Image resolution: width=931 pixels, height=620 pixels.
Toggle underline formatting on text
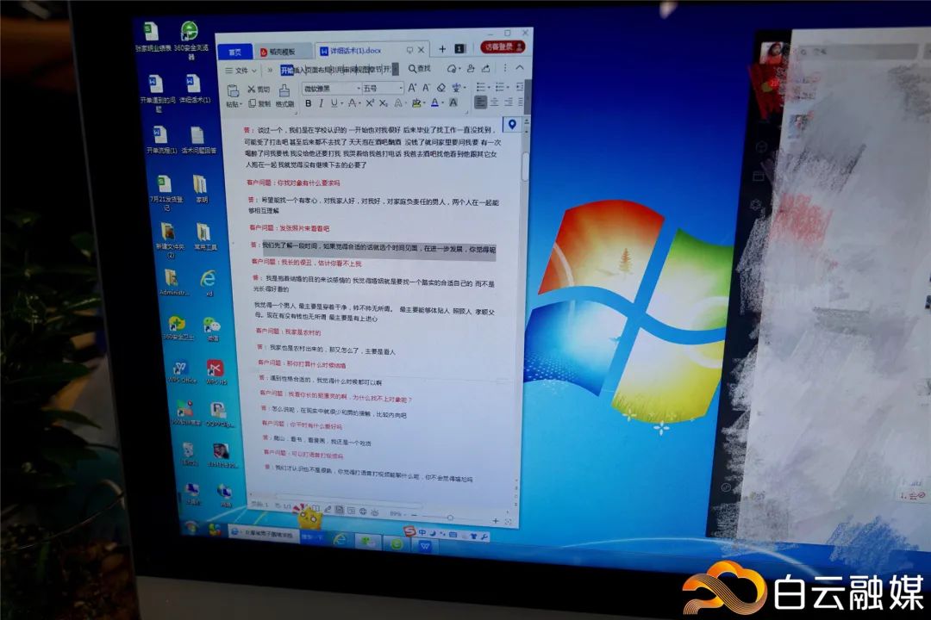334,104
